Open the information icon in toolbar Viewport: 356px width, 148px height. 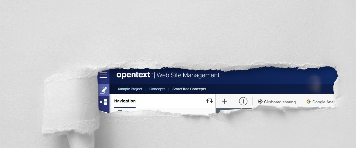coord(243,102)
